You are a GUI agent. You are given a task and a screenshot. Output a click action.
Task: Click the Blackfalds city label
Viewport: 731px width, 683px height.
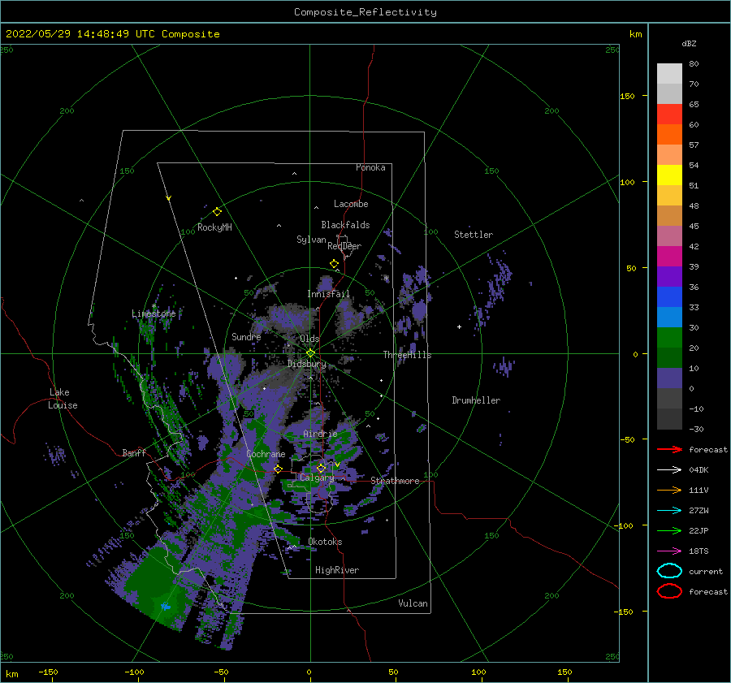tap(345, 225)
